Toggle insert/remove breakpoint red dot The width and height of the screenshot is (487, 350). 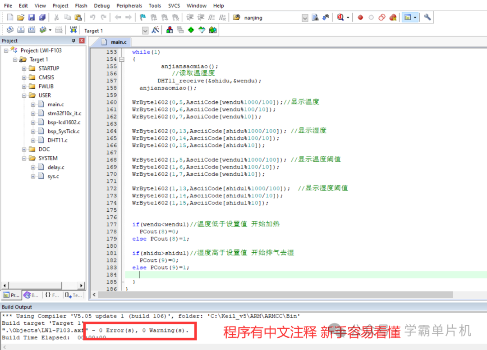[x=360, y=18]
